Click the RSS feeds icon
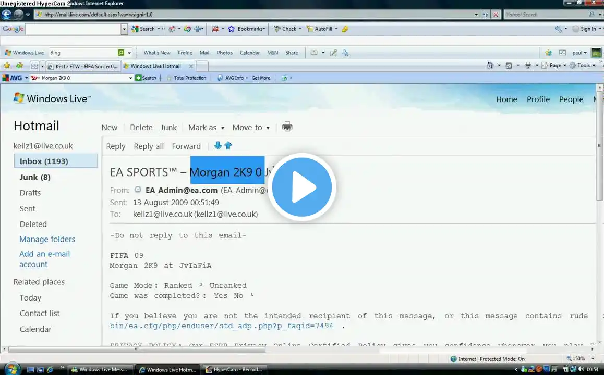604x375 pixels. tap(509, 66)
